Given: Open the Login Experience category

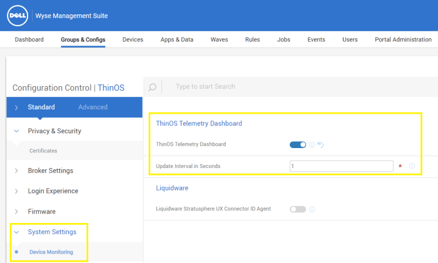Looking at the screenshot, I should 53,191.
